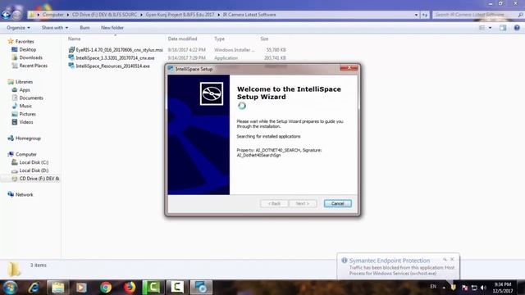This screenshot has height=295, width=525.
Task: Click Symantec shield tray icon
Action: (x=454, y=288)
